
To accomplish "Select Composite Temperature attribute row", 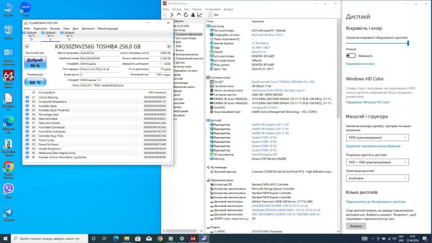I will click(x=98, y=102).
